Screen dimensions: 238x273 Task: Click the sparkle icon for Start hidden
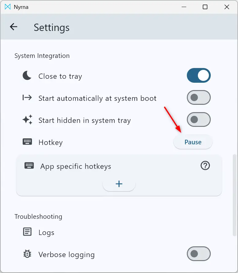(x=28, y=119)
